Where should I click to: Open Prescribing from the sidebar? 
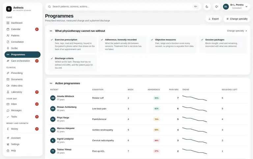23,73
